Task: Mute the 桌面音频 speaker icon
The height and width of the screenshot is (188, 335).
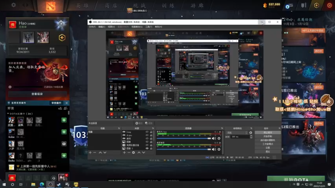Action: (x=214, y=150)
